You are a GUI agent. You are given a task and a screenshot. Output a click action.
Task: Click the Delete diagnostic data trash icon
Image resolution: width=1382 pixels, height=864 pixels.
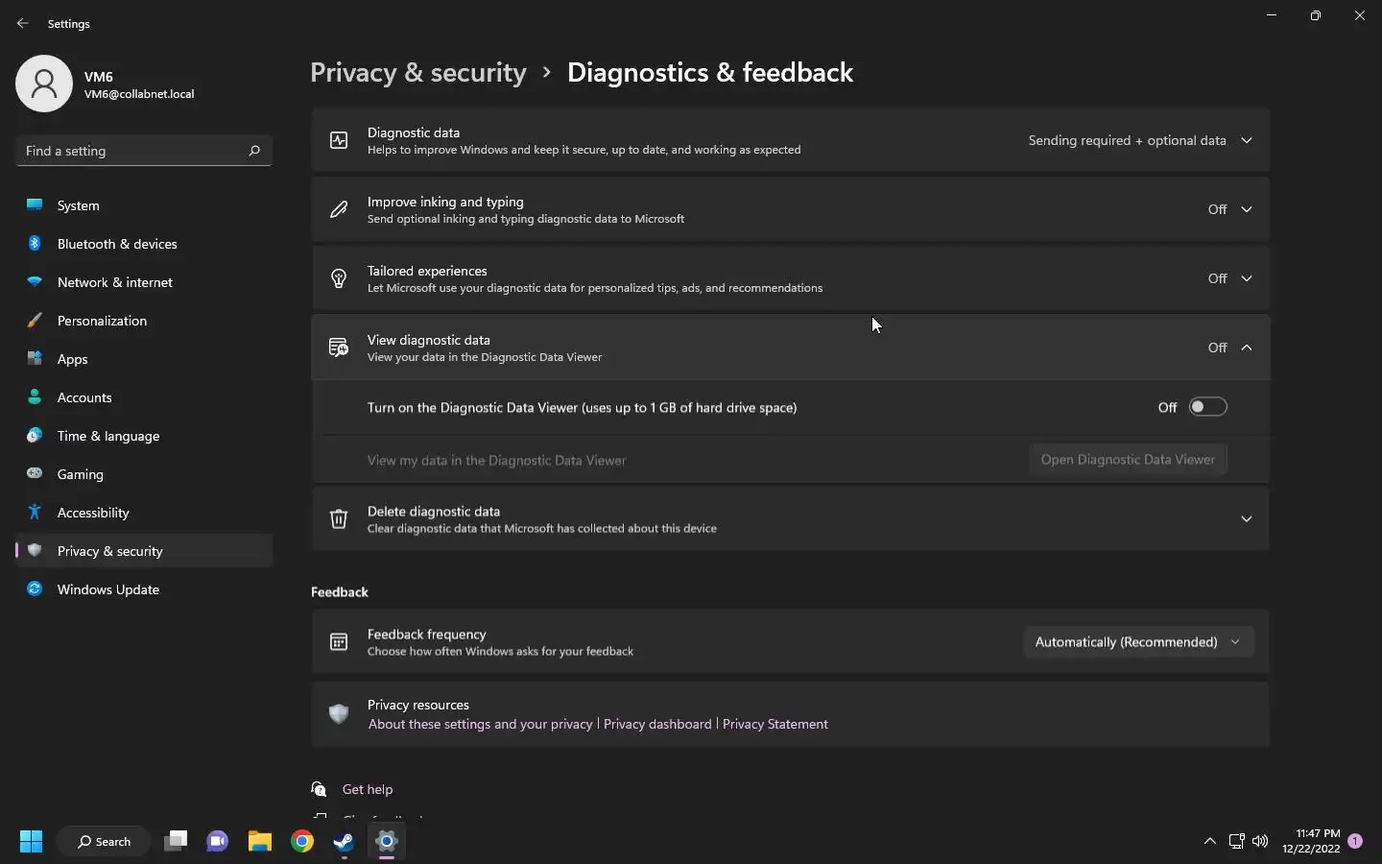[x=339, y=519]
